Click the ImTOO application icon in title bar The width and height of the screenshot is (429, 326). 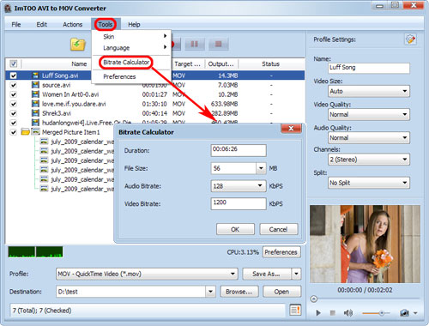8,9
